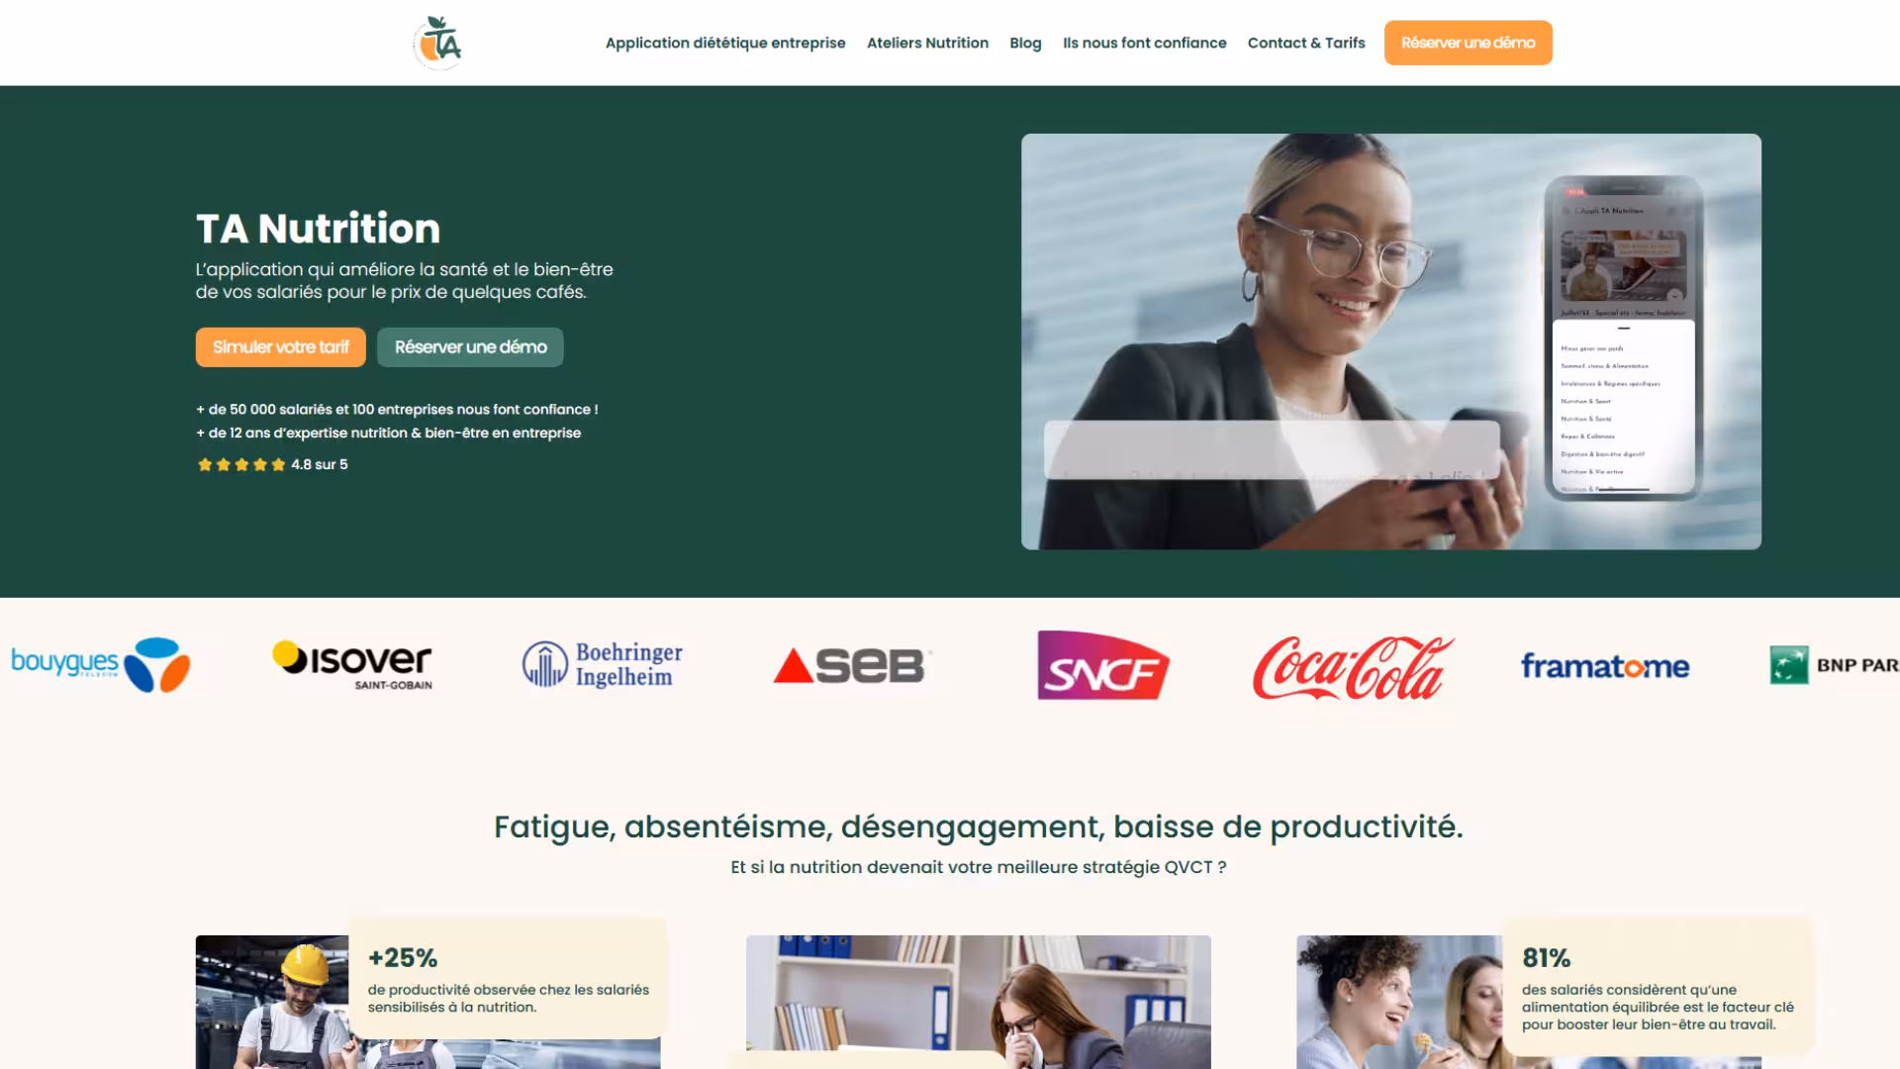
Task: Click the SNCF logo
Action: [x=1102, y=665]
